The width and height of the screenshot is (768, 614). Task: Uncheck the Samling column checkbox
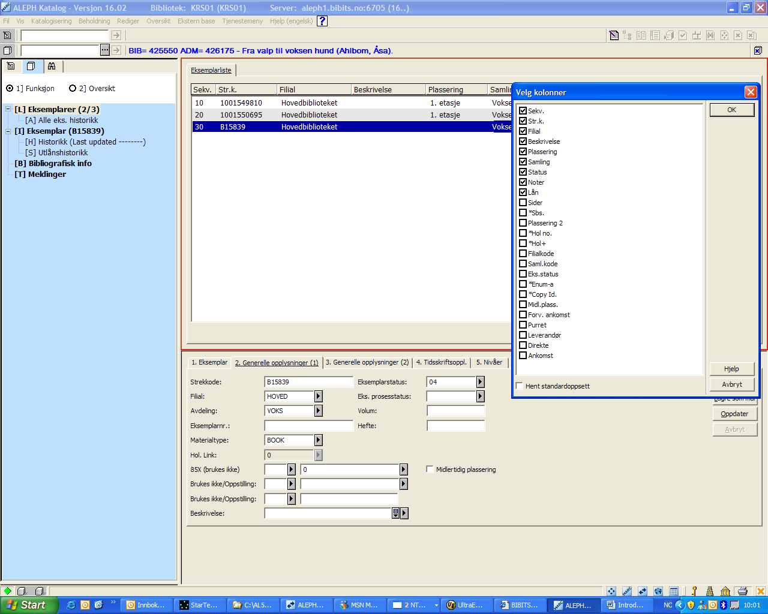point(523,162)
